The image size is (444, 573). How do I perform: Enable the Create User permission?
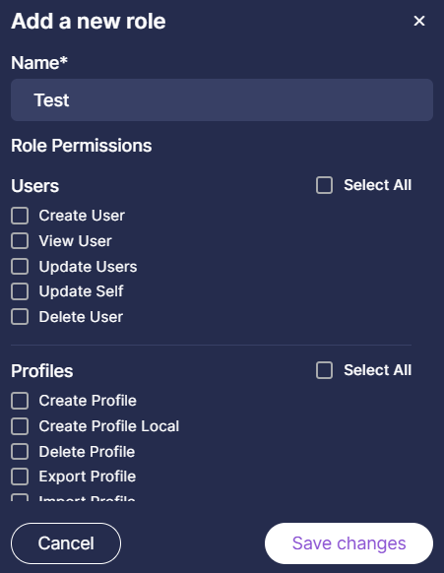20,216
